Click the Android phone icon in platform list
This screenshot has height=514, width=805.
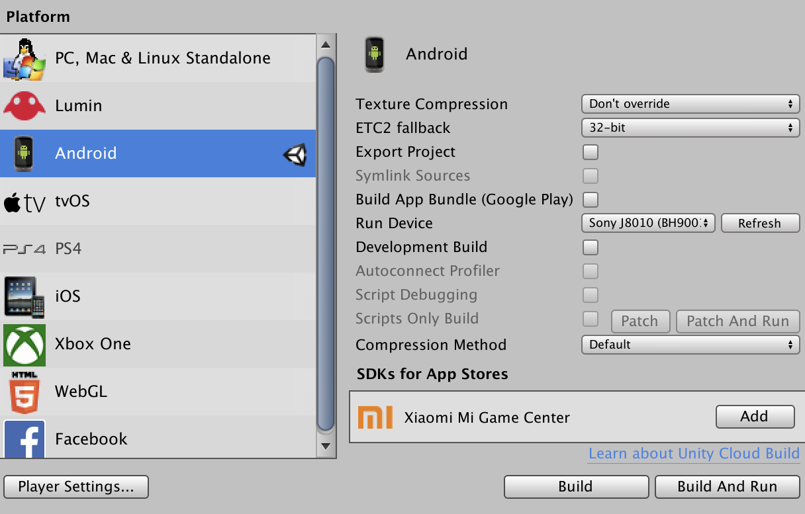point(24,153)
